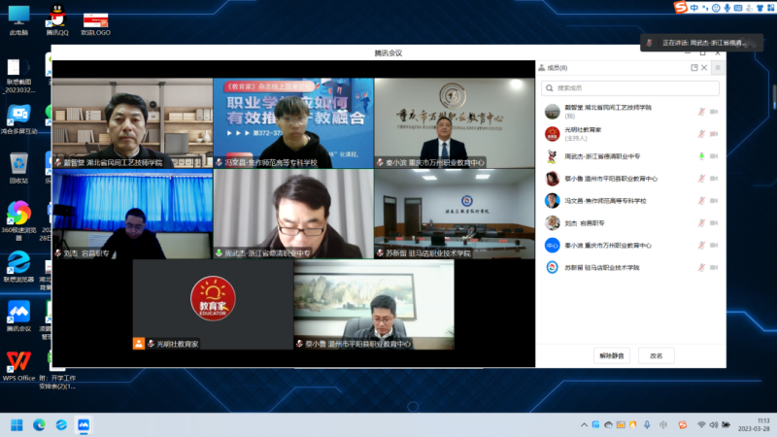Select member row 蔡小鲁 温州市平阳县职业教育中心
This screenshot has width=777, height=437.
(630, 179)
